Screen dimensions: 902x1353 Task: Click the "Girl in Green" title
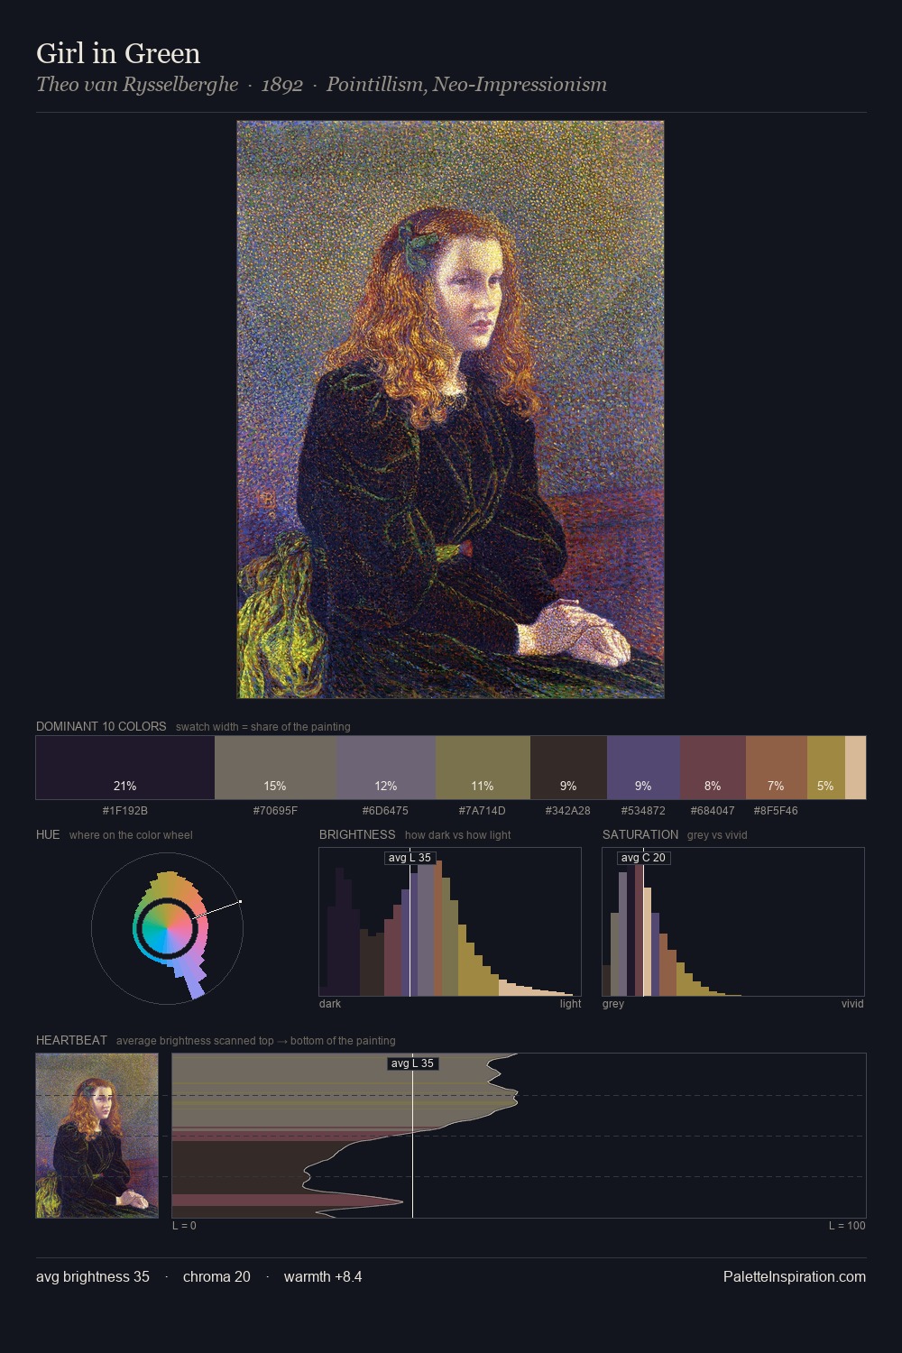(118, 53)
